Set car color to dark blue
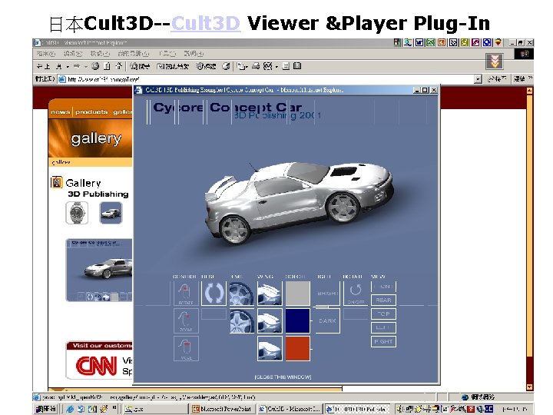553x415 pixels. pyautogui.click(x=298, y=320)
